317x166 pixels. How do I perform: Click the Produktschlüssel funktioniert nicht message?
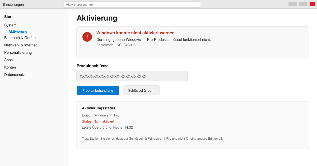[x=153, y=40]
